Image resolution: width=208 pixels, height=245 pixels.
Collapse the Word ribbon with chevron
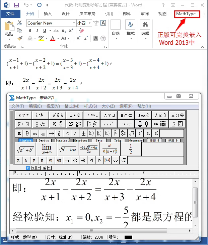(202, 47)
